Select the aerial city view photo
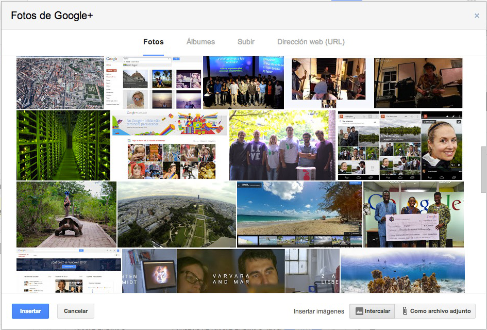The width and height of the screenshot is (487, 330). (x=60, y=83)
